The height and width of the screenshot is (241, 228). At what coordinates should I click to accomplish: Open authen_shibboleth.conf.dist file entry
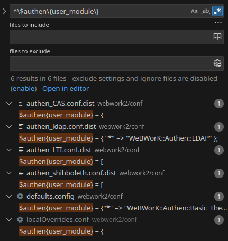[71, 173]
